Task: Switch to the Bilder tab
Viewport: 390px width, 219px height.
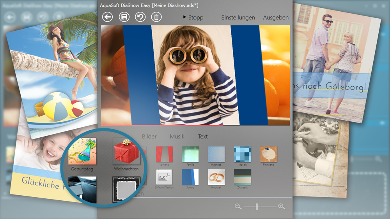Action: pos(149,137)
